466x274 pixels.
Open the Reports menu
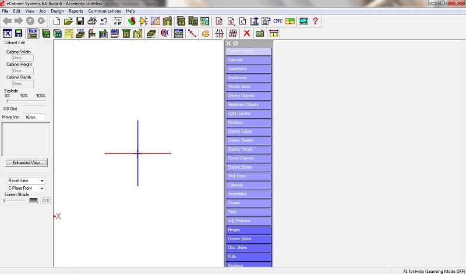point(76,11)
